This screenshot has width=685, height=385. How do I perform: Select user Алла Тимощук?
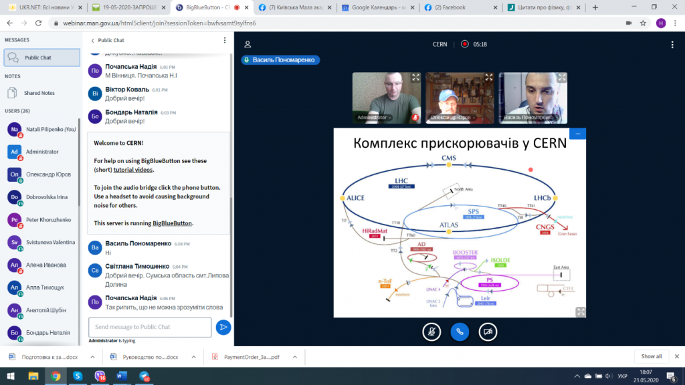(42, 287)
